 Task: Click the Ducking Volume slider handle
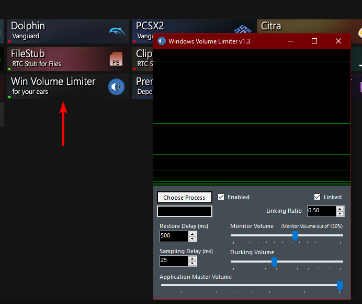pyautogui.click(x=274, y=262)
